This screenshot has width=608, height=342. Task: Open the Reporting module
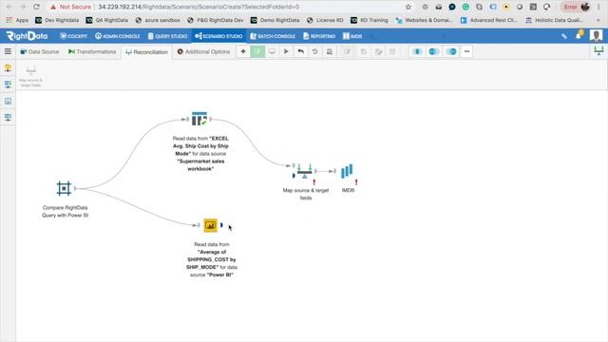tap(319, 36)
